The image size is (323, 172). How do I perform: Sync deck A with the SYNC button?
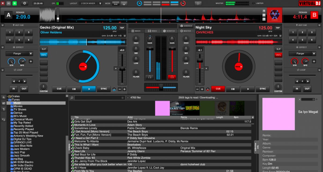[x=104, y=89]
